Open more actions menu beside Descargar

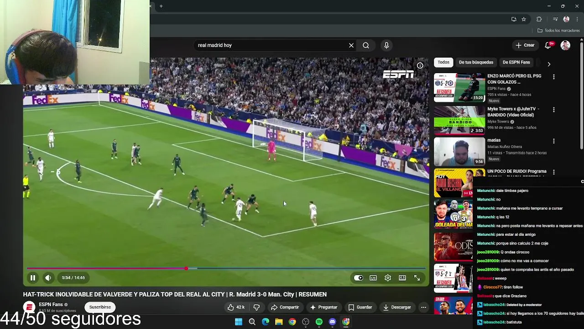tap(423, 307)
